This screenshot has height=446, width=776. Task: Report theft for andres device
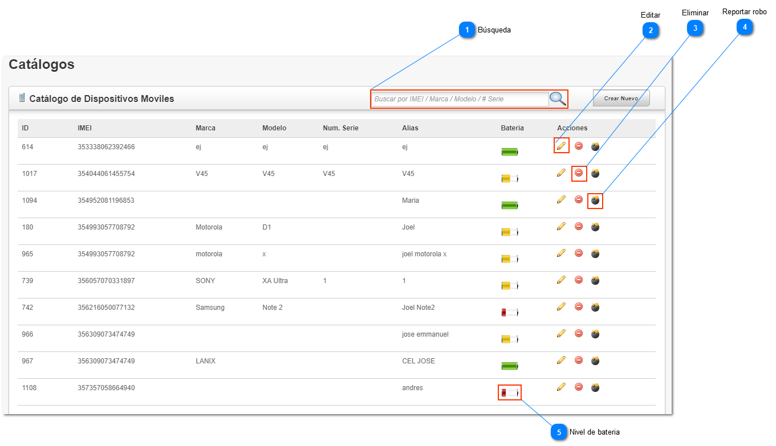tap(595, 387)
